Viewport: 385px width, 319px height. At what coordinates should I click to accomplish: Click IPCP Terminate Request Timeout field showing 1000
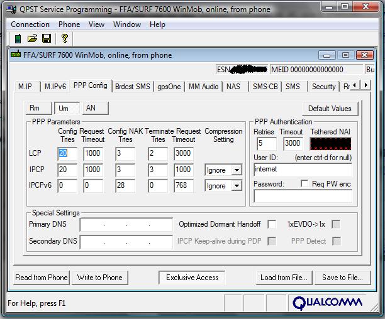click(x=184, y=170)
